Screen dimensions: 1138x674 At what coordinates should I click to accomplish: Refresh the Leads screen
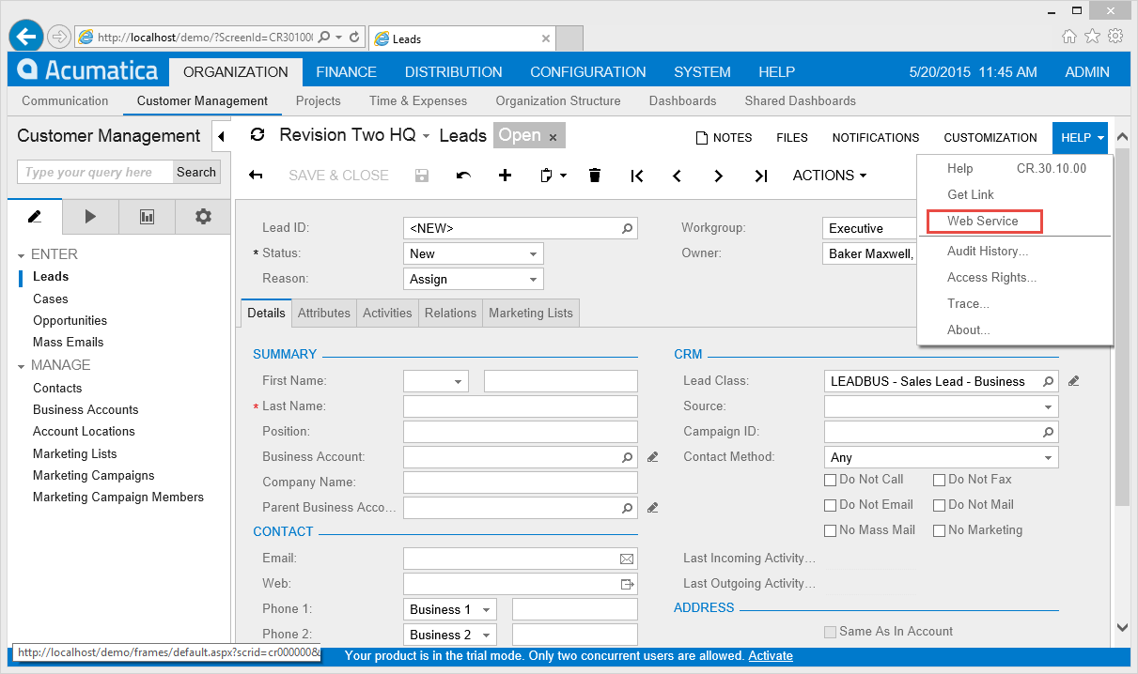click(x=257, y=134)
